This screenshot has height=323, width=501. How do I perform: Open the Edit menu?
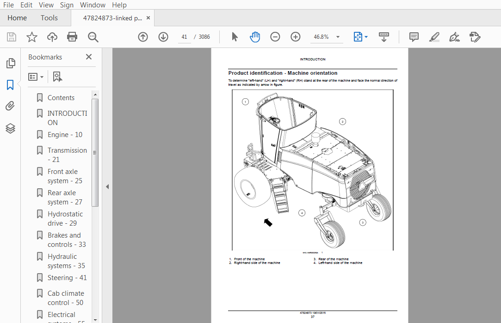26,5
